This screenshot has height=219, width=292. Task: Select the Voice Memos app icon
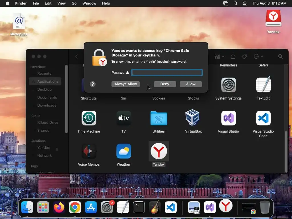coord(89,151)
